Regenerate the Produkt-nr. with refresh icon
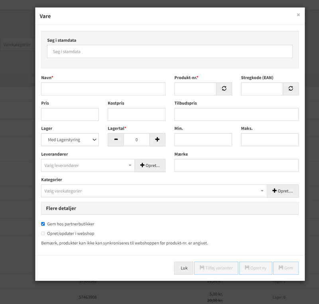This screenshot has width=319, height=304. point(224,89)
